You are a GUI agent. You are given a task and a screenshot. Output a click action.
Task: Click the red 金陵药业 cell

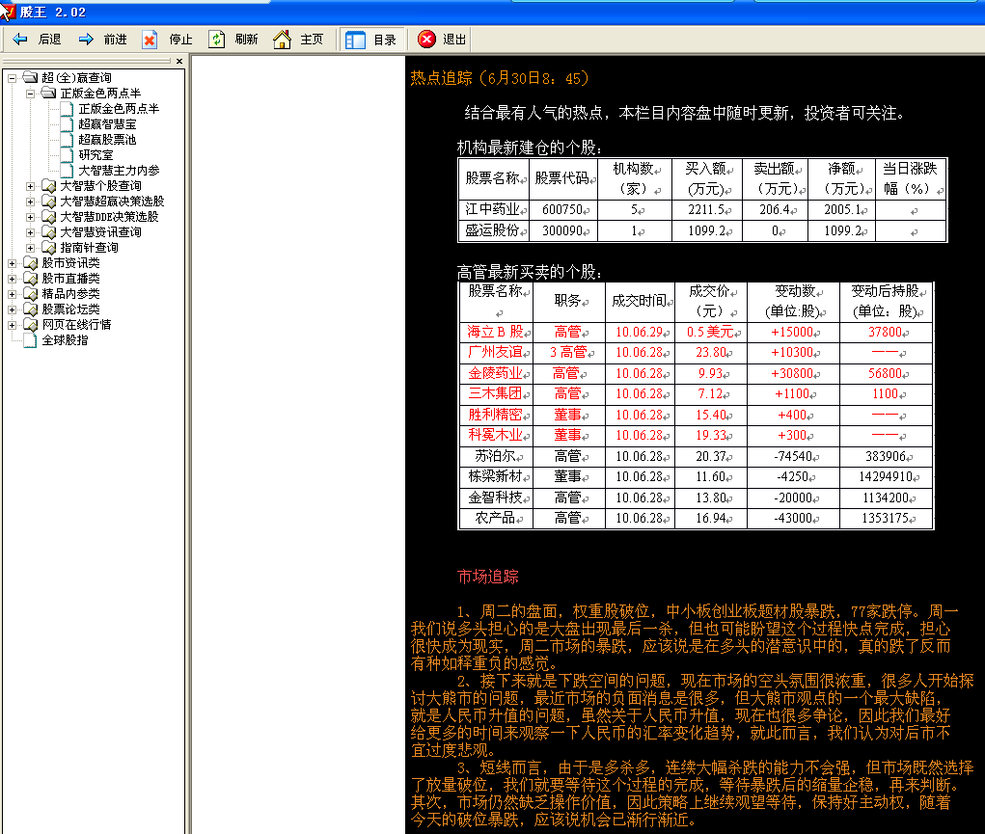click(496, 373)
